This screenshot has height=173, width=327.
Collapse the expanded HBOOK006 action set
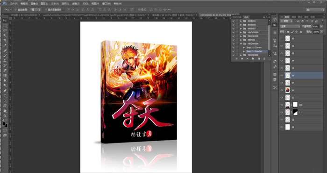coord(241,44)
